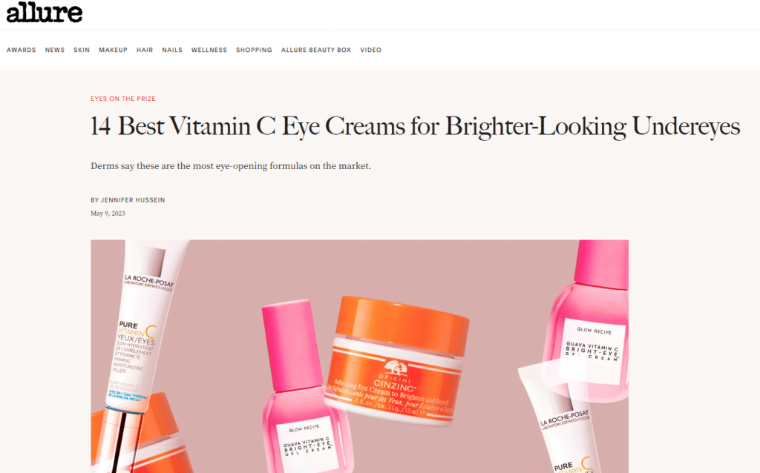Go to the News section
Image resolution: width=760 pixels, height=473 pixels.
[x=55, y=50]
